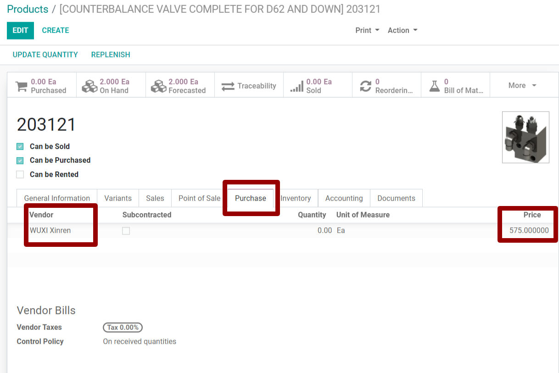Click the Sold bar chart icon
This screenshot has height=373, width=559.
pos(297,86)
